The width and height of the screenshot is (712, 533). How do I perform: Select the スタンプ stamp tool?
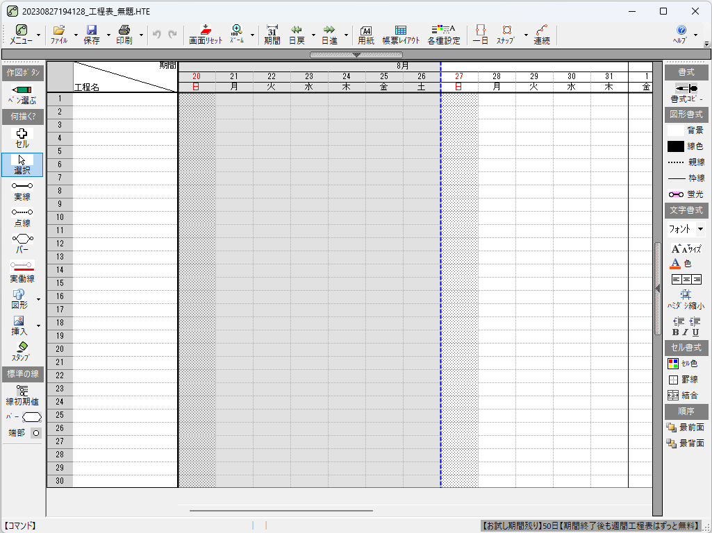[22, 352]
